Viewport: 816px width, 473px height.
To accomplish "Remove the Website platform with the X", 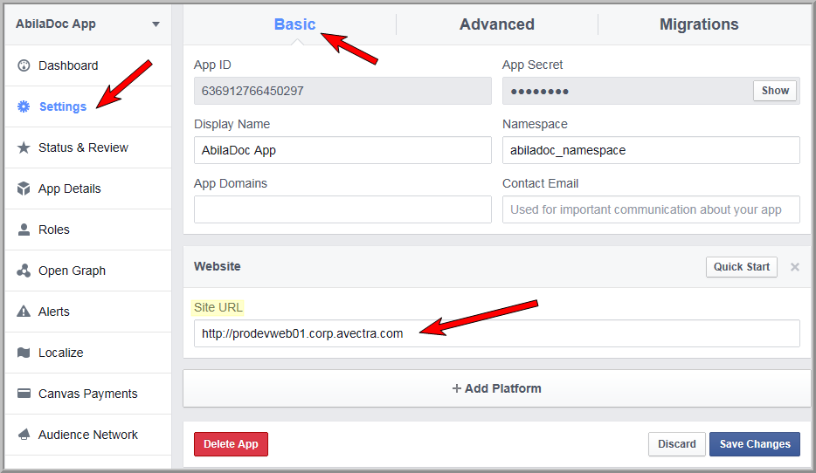I will click(x=795, y=267).
